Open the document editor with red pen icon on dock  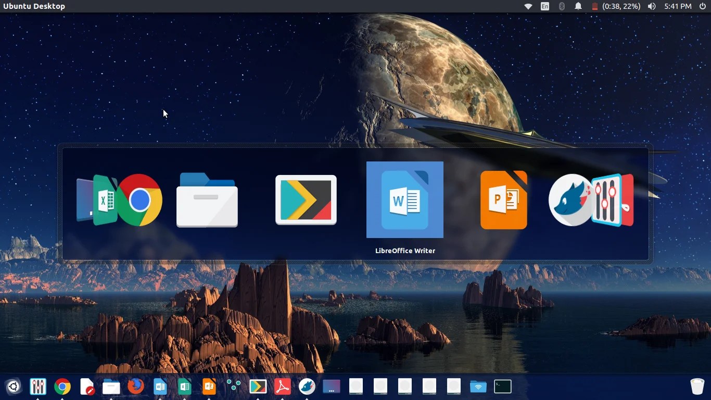[87, 386]
